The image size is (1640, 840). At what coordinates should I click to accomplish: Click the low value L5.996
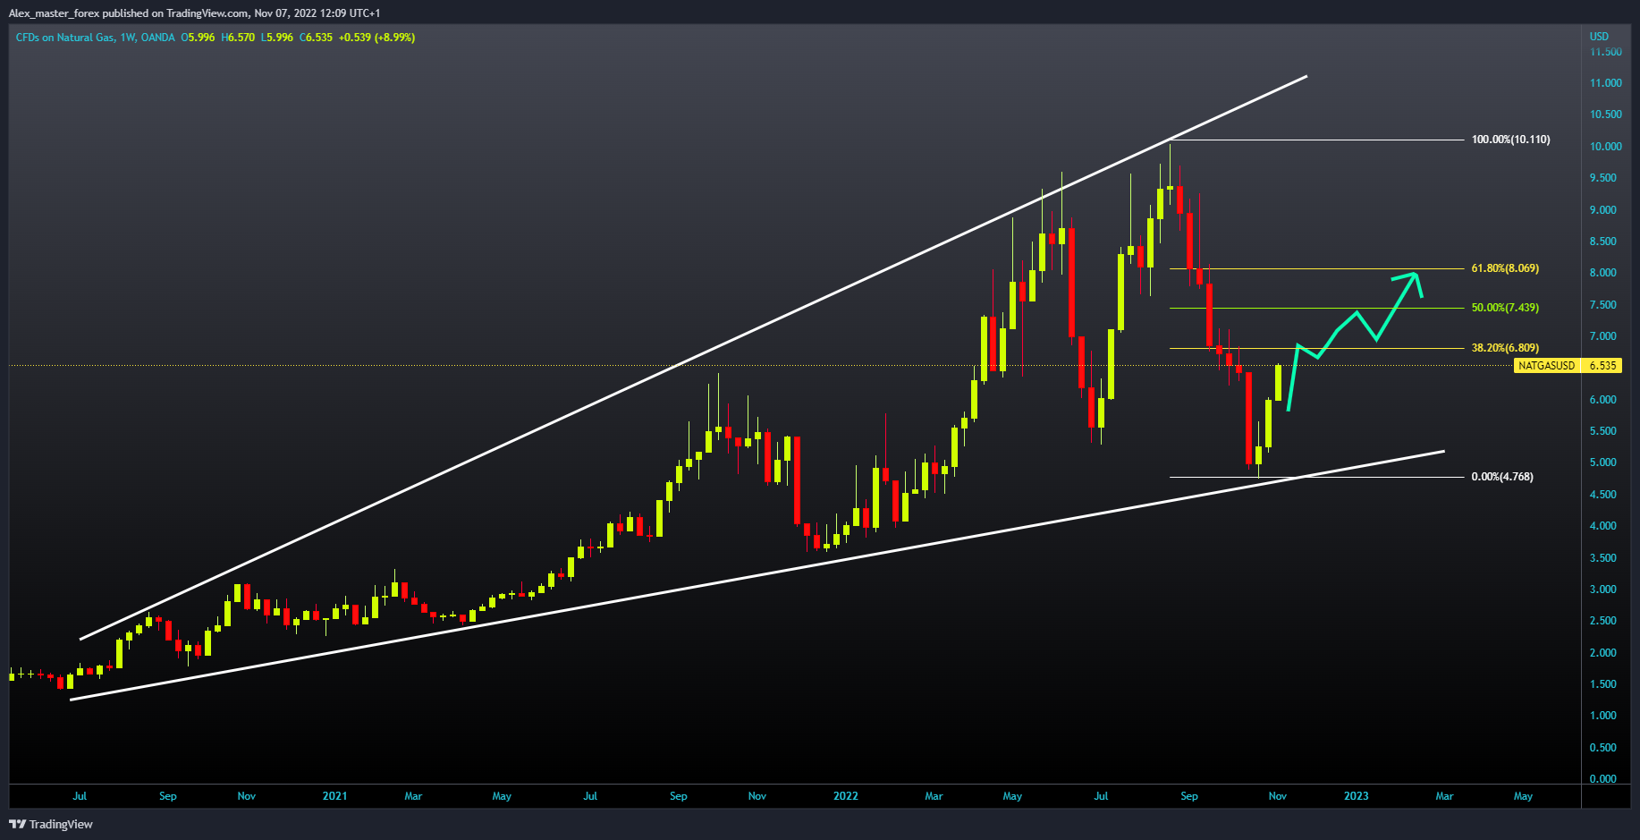pyautogui.click(x=276, y=38)
